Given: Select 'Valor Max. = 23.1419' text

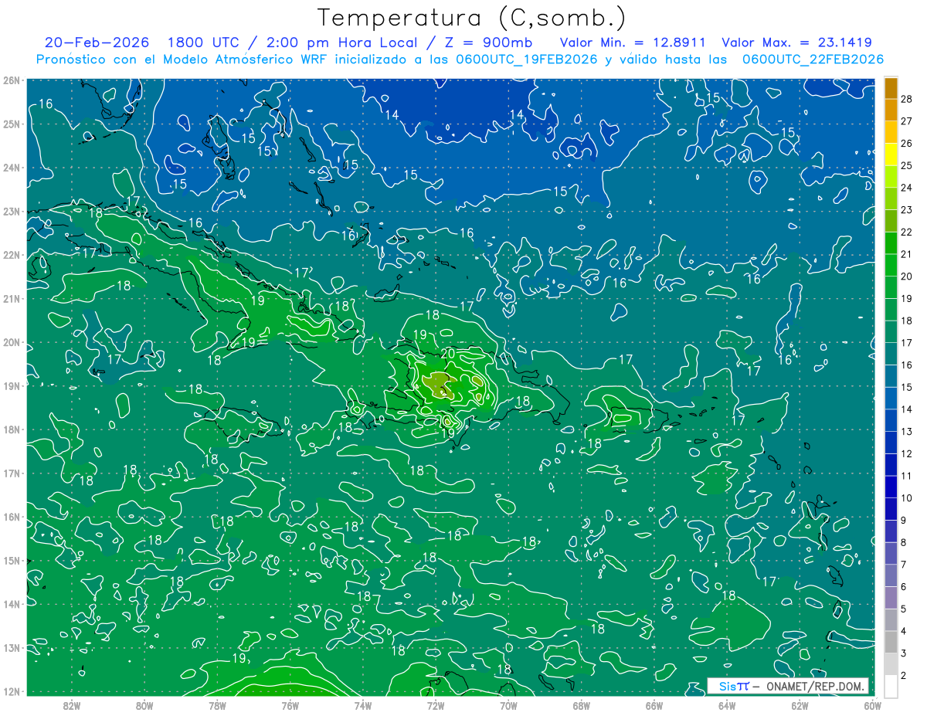Looking at the screenshot, I should coord(796,42).
